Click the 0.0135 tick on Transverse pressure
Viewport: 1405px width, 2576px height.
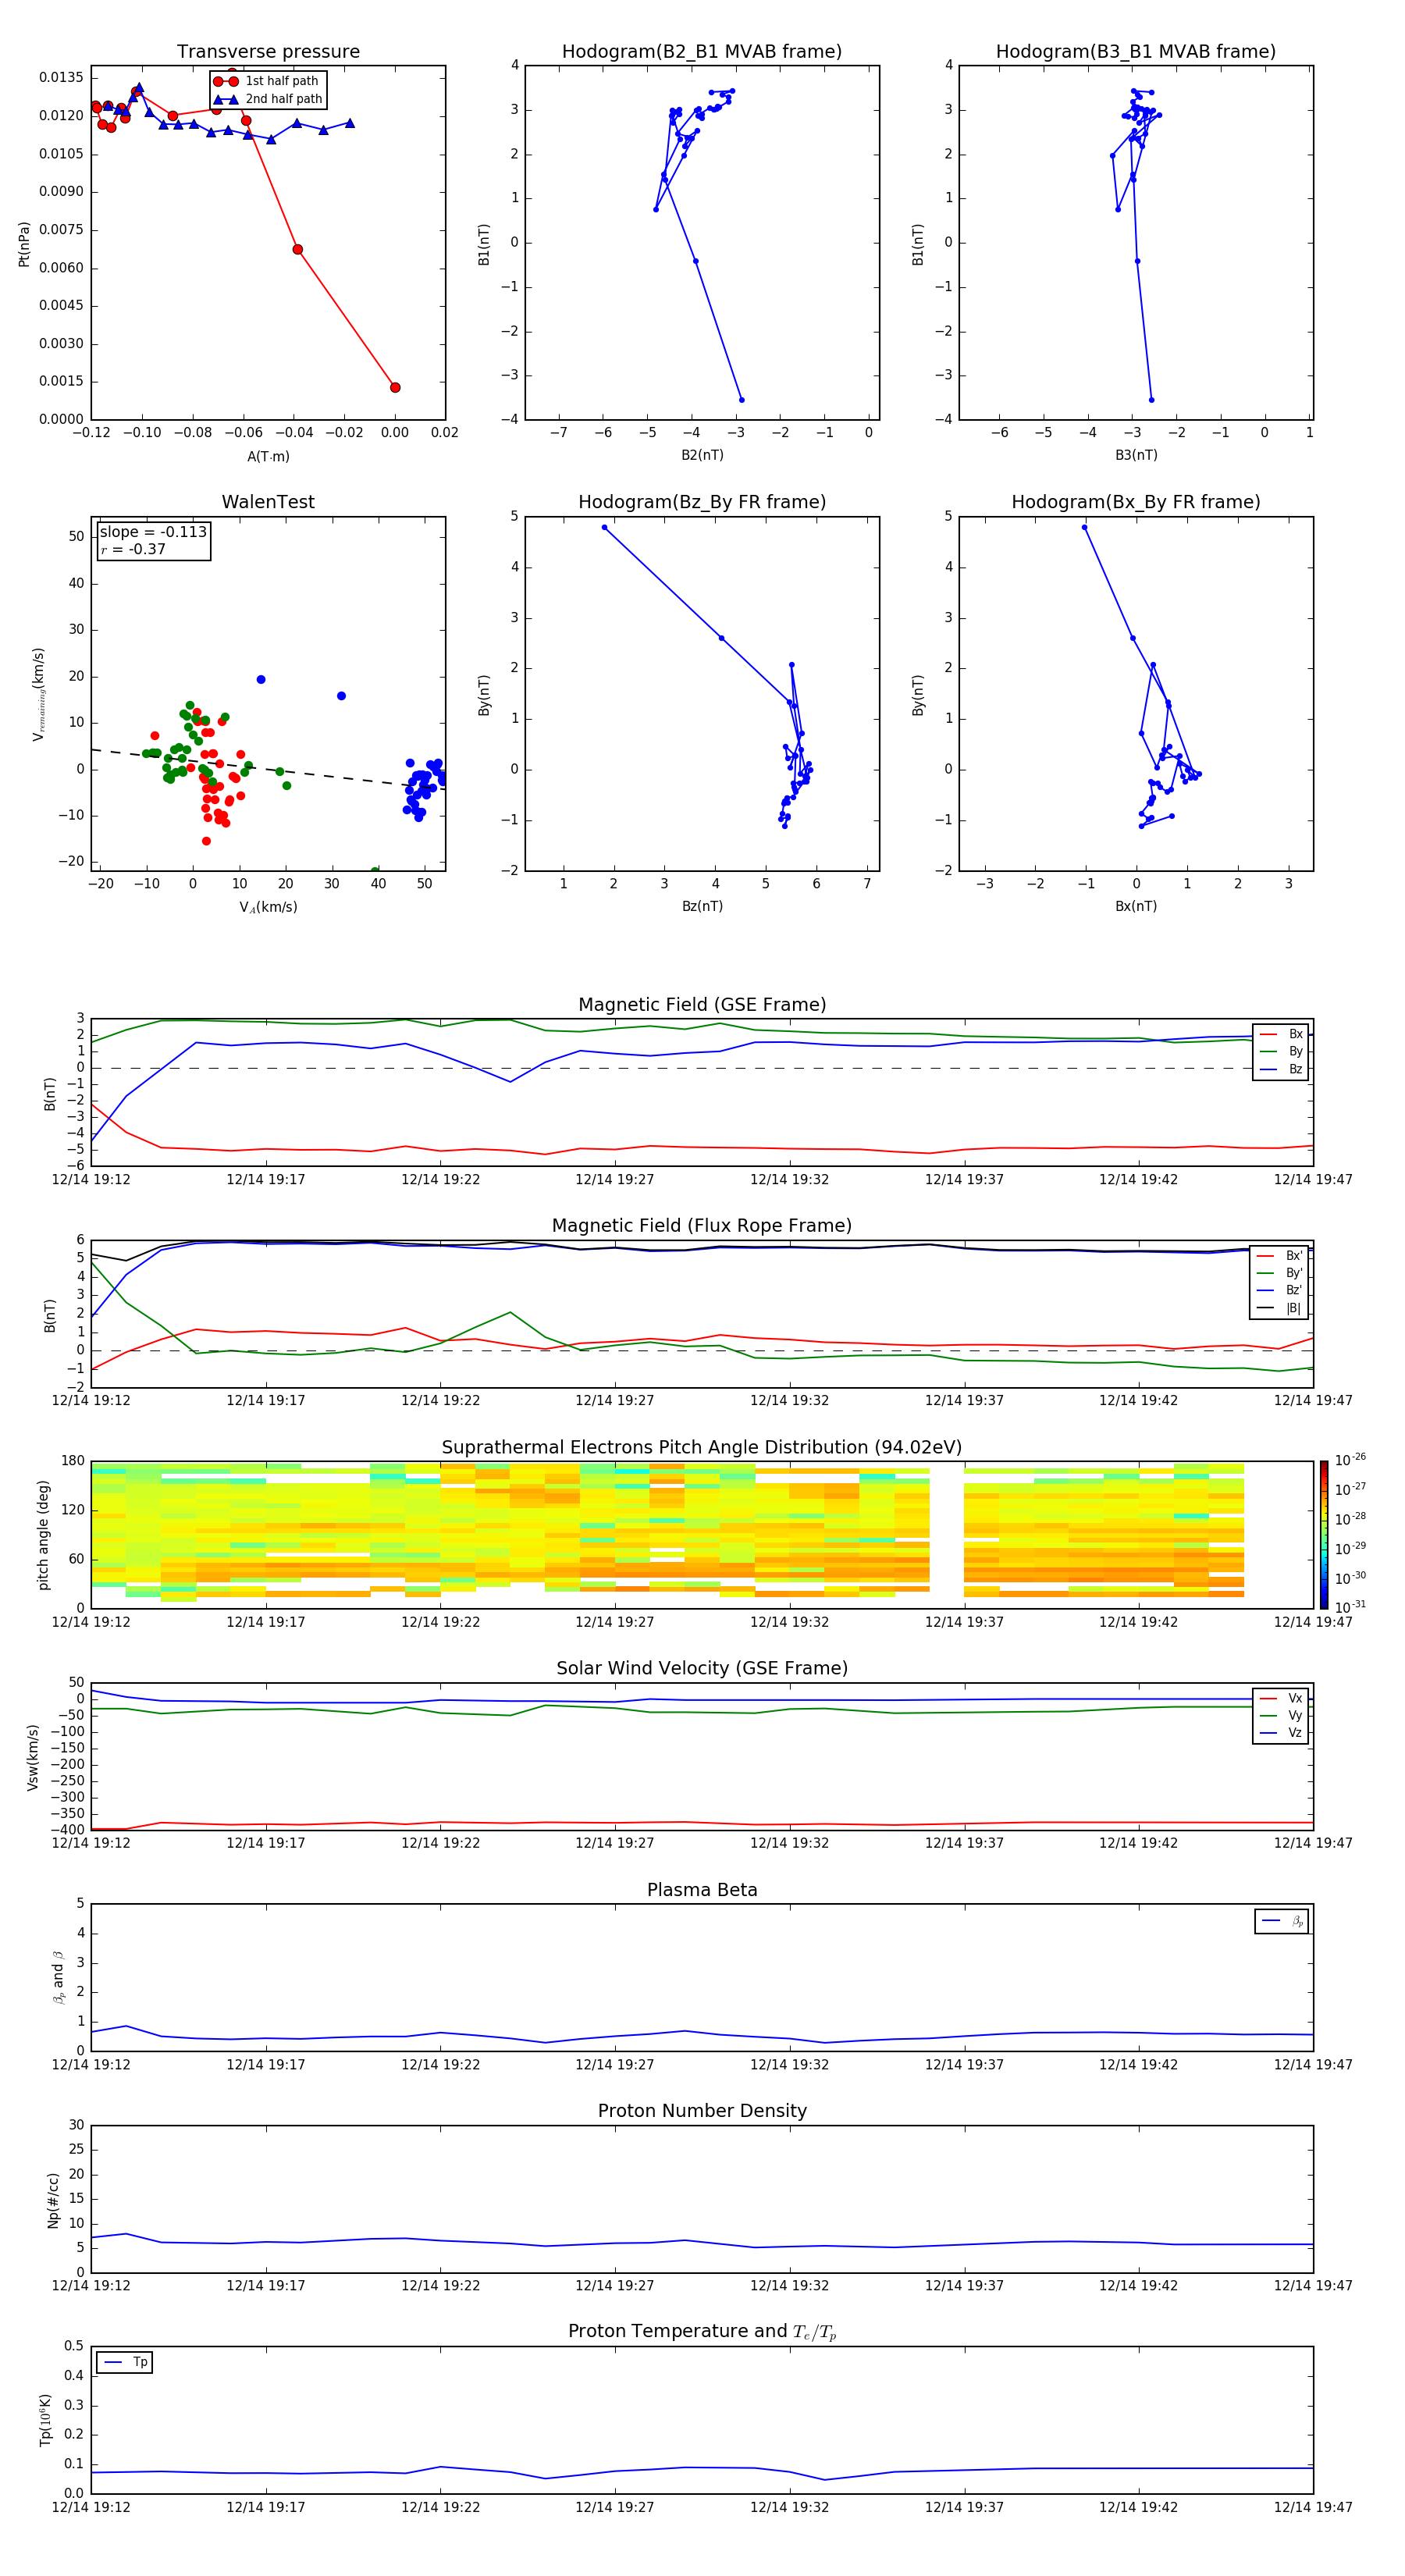click(61, 78)
